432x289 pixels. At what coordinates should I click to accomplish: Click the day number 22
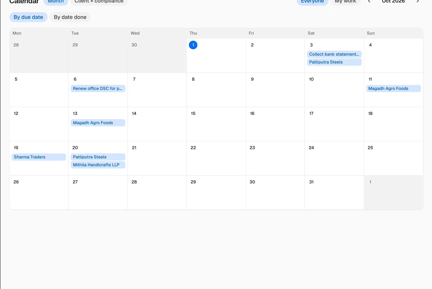coord(193,148)
